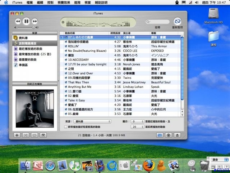Viewport: 230px width, 173px height.
Task: Toggle shuffle playback button
Action: pyautogui.click(x=26, y=135)
